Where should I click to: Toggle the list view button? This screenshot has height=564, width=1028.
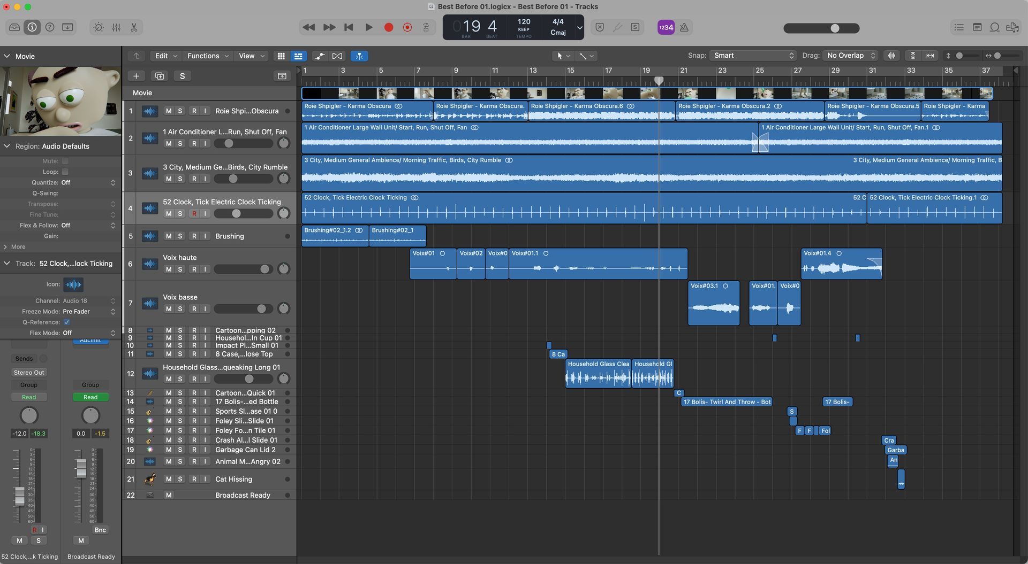click(x=298, y=56)
